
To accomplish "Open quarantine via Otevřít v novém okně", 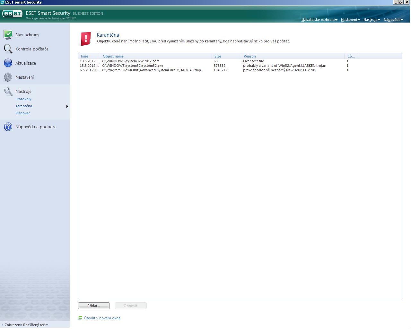I will (102, 318).
